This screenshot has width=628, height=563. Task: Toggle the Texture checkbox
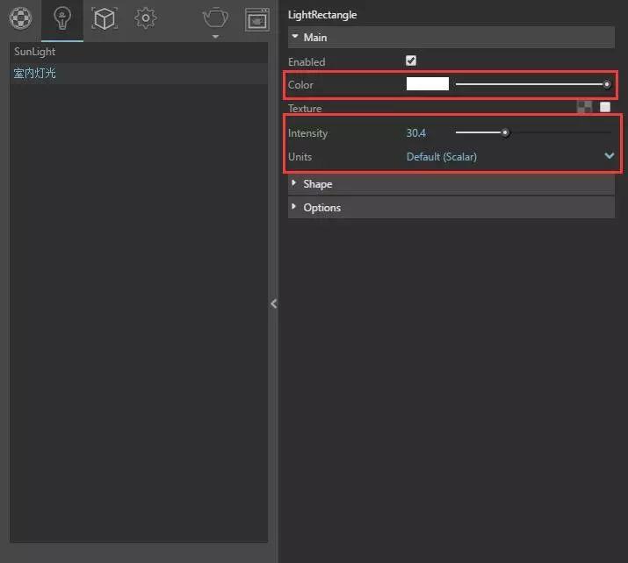click(605, 107)
